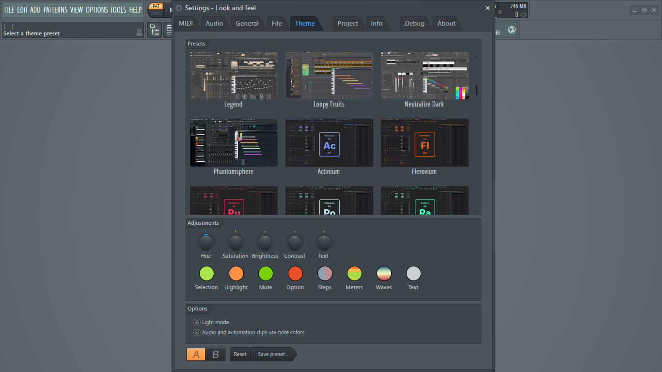Switch to the File tab
This screenshot has height=372, width=662.
point(277,23)
